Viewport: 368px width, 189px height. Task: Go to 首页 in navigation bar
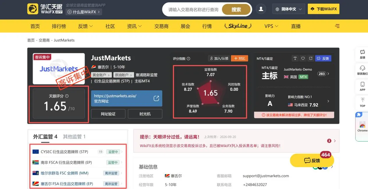coord(35,26)
